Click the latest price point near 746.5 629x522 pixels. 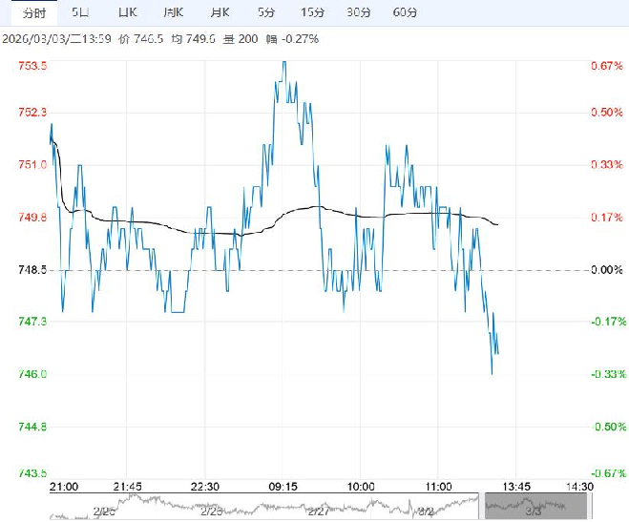497,353
